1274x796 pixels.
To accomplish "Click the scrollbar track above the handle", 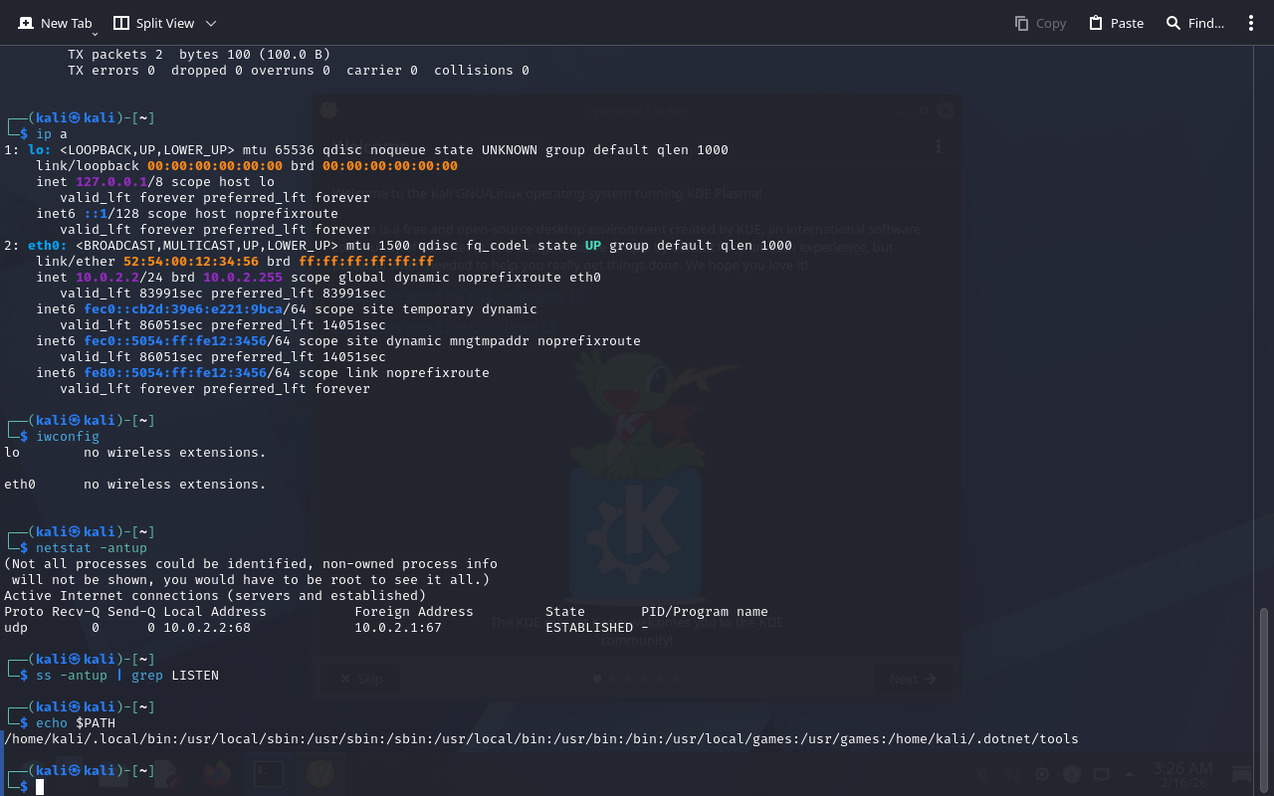I will click(x=1264, y=298).
